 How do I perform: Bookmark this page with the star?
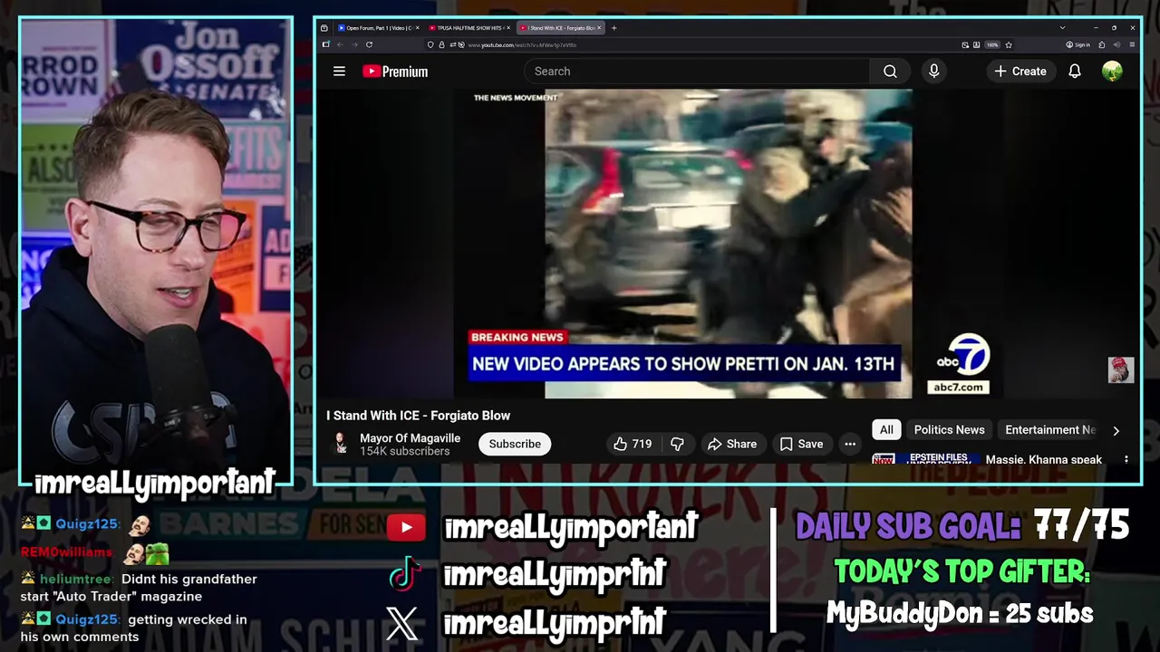click(1009, 44)
